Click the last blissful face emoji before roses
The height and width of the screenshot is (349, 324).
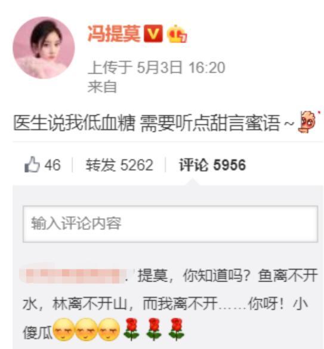109,329
